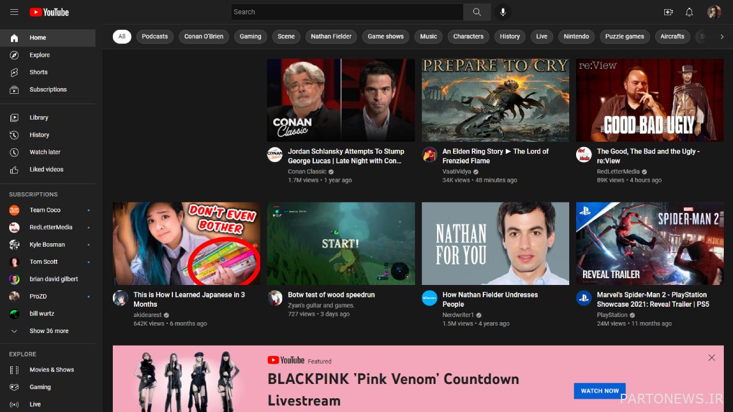Open Movies & Shows in Explore
The image size is (733, 412).
[48, 370]
